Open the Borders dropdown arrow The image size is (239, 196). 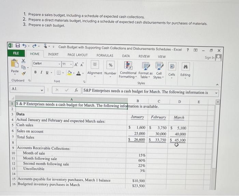pos(63,73)
